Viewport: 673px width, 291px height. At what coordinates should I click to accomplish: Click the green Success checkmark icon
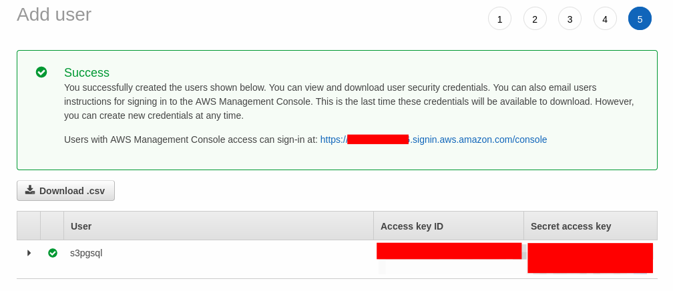(41, 72)
